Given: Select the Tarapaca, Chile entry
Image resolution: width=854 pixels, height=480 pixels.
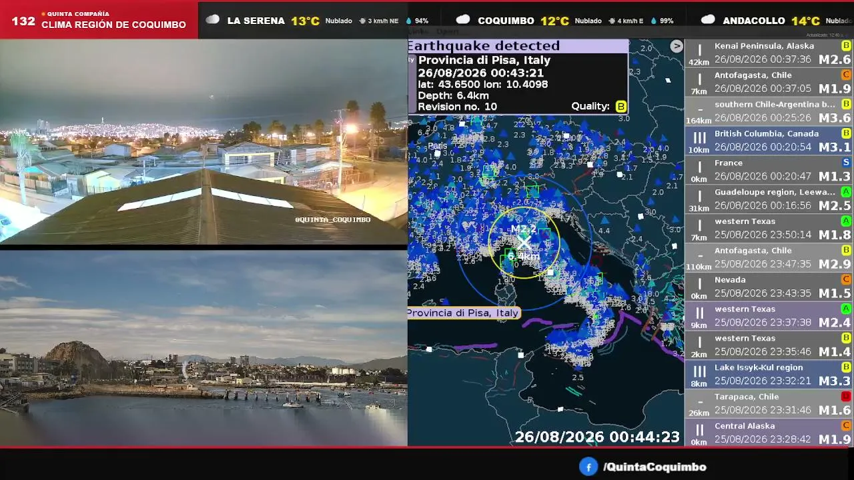Looking at the screenshot, I should pos(769,404).
